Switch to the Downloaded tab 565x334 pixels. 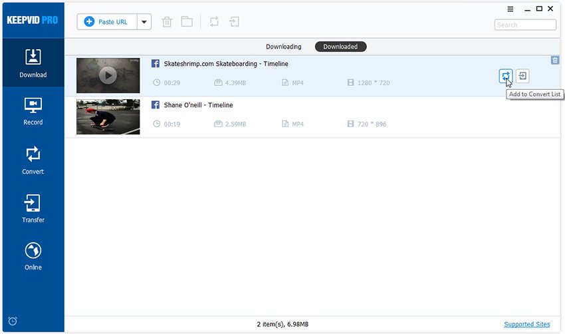[x=340, y=47]
